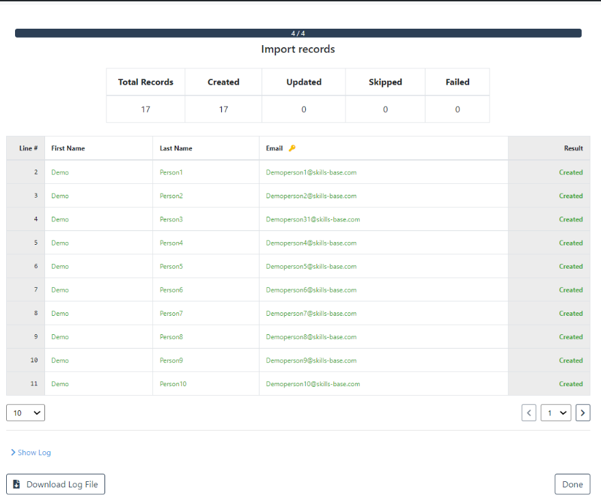The image size is (601, 499).
Task: Click the Failed count header
Action: [x=457, y=82]
